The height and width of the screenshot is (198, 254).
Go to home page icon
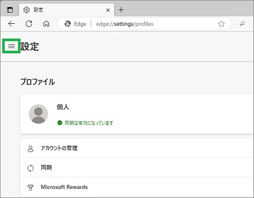(x=46, y=24)
